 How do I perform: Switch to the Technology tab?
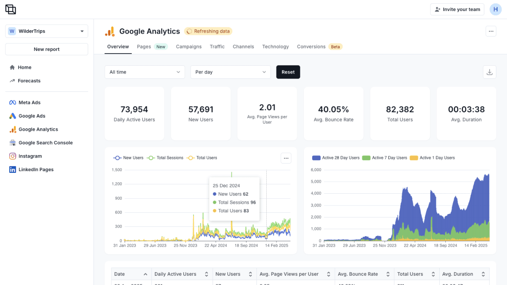coord(275,47)
